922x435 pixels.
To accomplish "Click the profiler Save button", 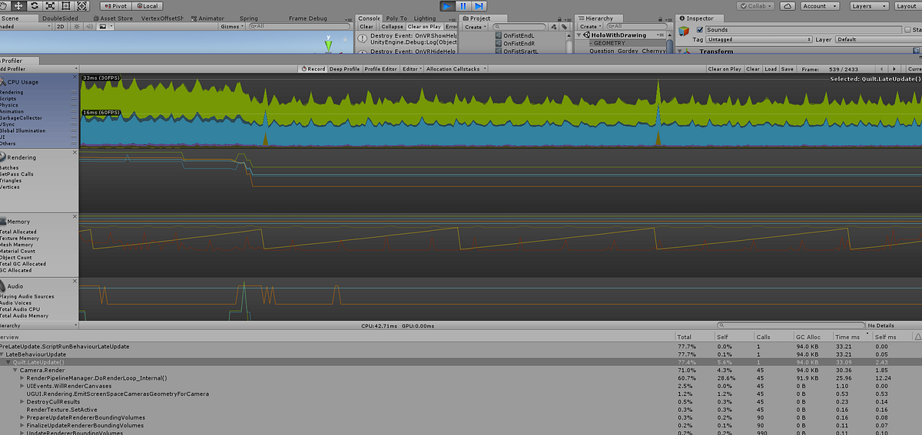I will (787, 69).
